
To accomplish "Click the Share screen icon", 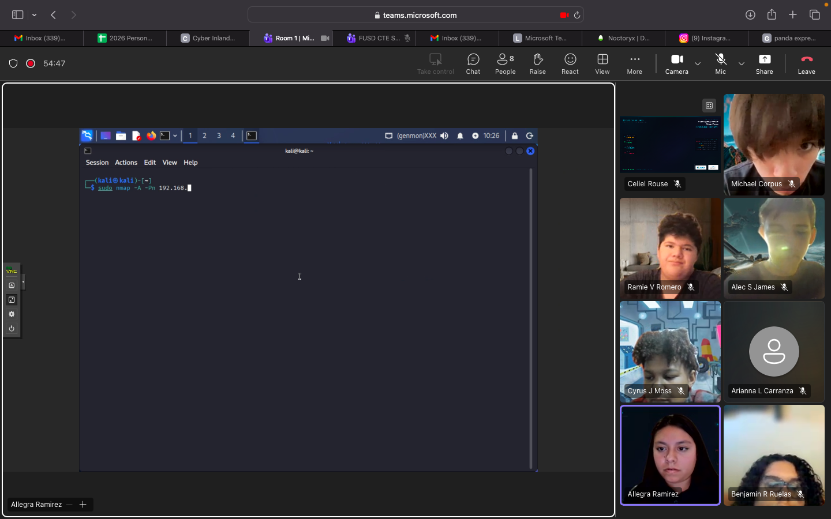I will (764, 63).
